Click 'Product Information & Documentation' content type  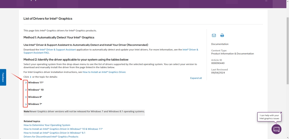tap(233, 54)
